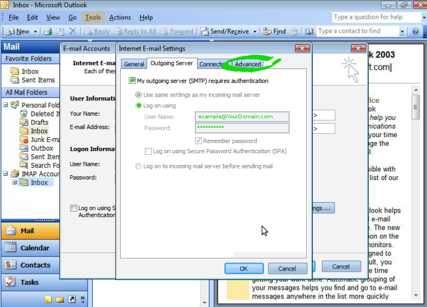Open the New button dropdown arrow

tap(36, 32)
